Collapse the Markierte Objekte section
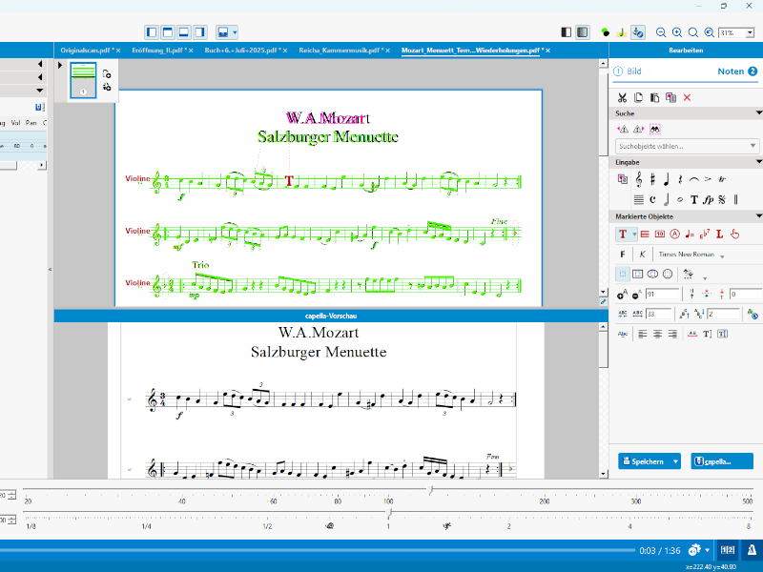The width and height of the screenshot is (763, 572). pos(758,216)
